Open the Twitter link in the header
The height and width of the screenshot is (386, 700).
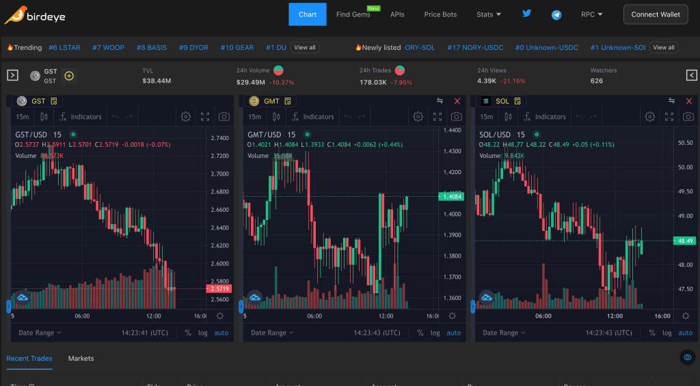pos(526,14)
